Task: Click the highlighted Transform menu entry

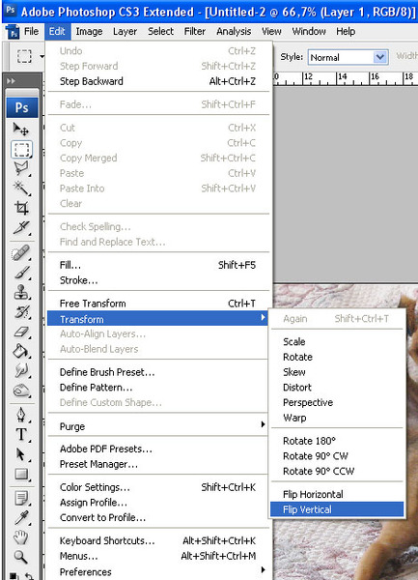Action: pyautogui.click(x=157, y=319)
